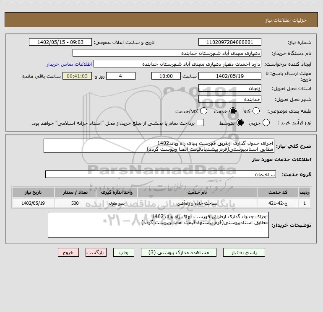Click the پاسخ به نیاز button
This screenshot has height=312, width=323.
pos(244,253)
